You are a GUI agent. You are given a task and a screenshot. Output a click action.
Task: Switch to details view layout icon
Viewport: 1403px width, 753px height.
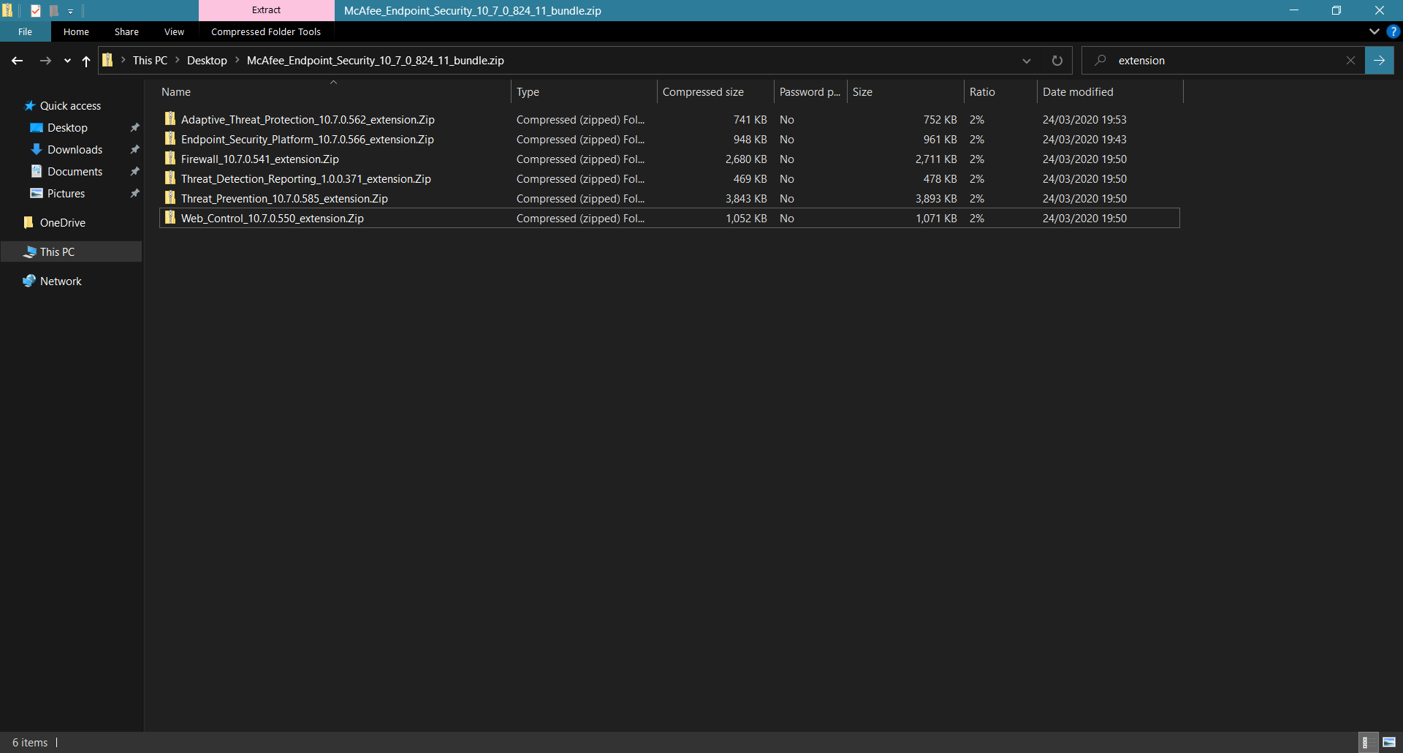tap(1366, 743)
